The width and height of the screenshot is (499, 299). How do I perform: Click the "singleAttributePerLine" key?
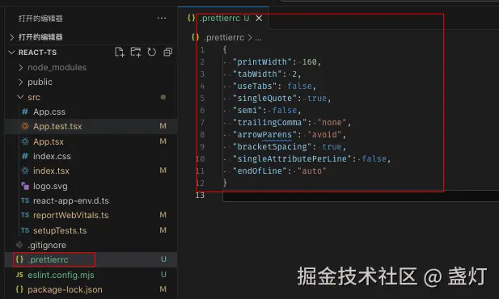[x=291, y=158]
